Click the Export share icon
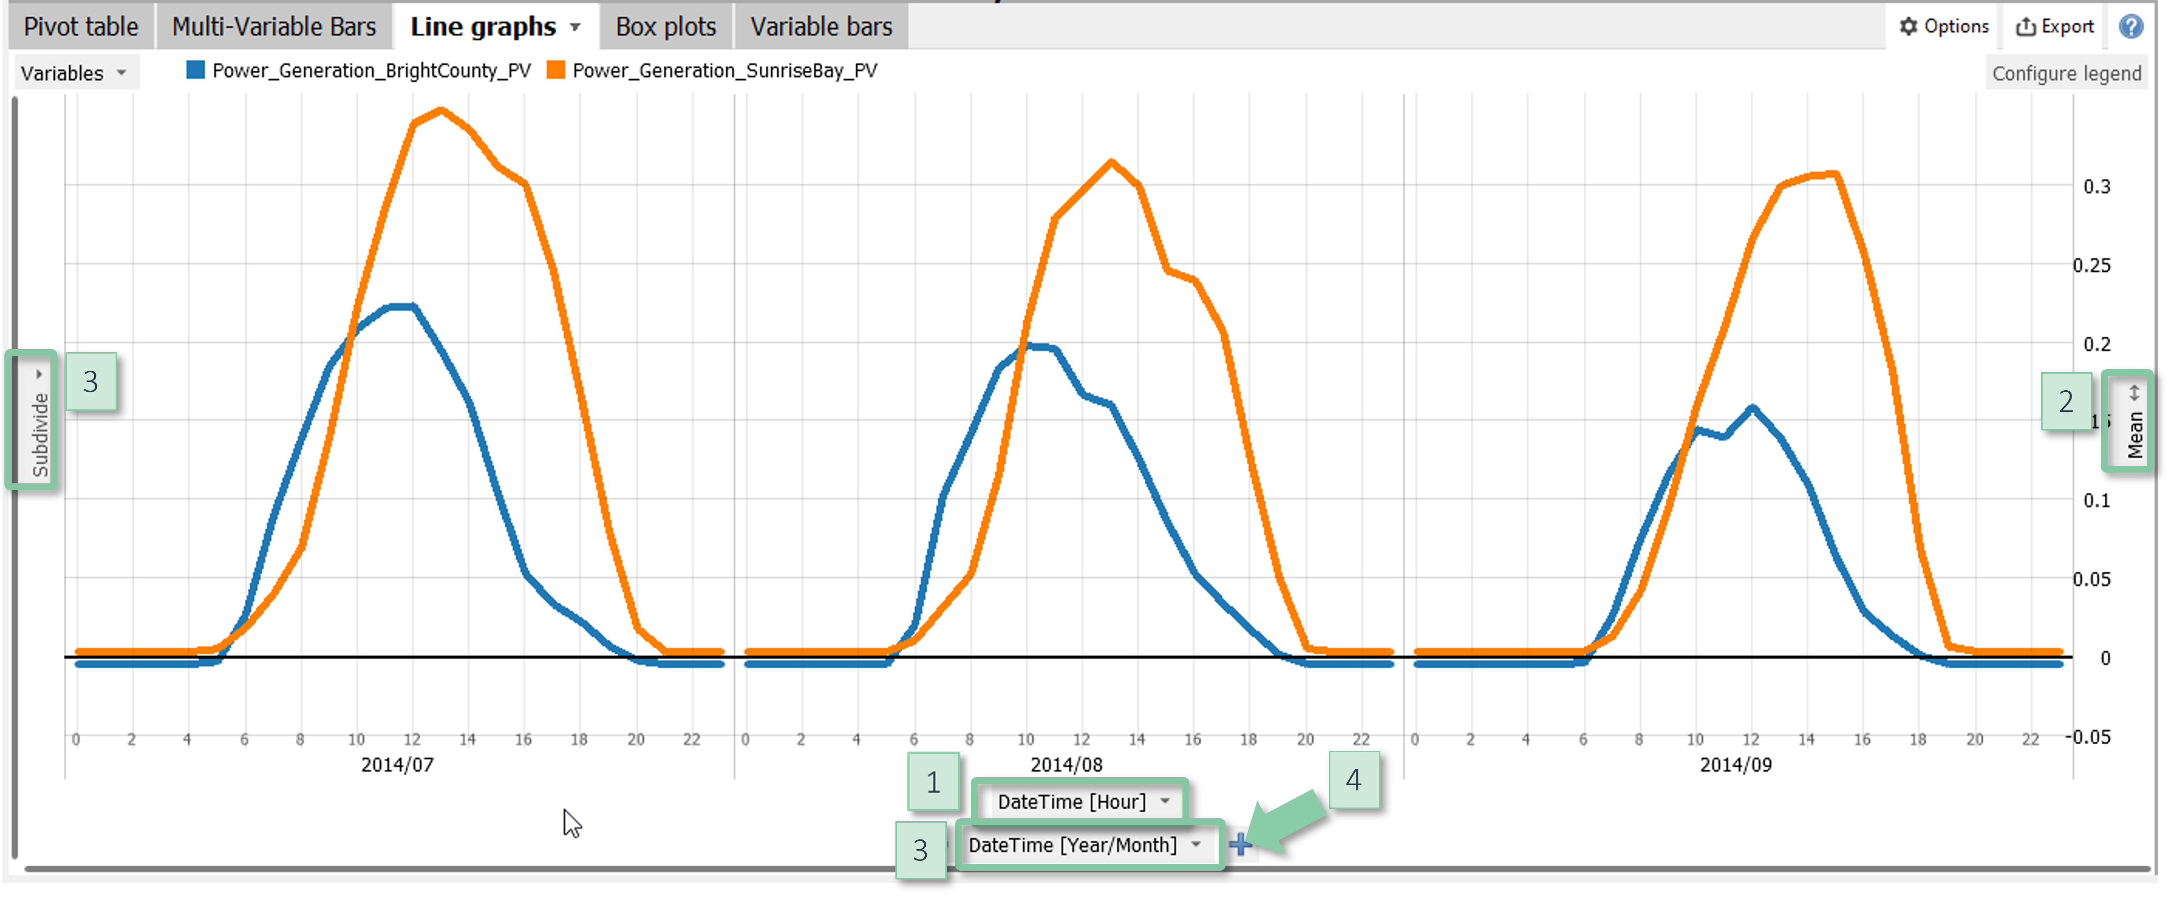The width and height of the screenshot is (2168, 904). (2025, 27)
